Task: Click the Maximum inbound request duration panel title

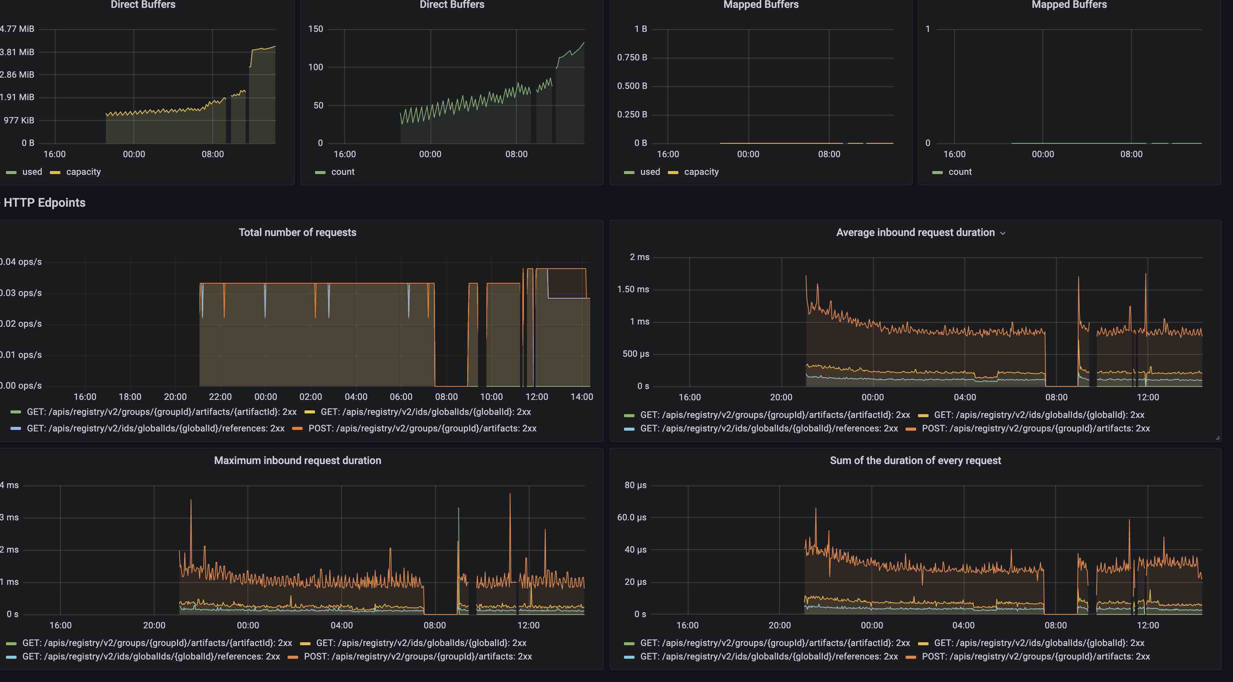Action: coord(297,460)
